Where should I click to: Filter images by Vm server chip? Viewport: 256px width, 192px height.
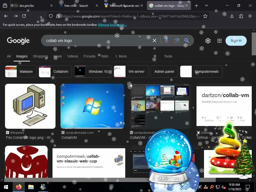tap(131, 71)
